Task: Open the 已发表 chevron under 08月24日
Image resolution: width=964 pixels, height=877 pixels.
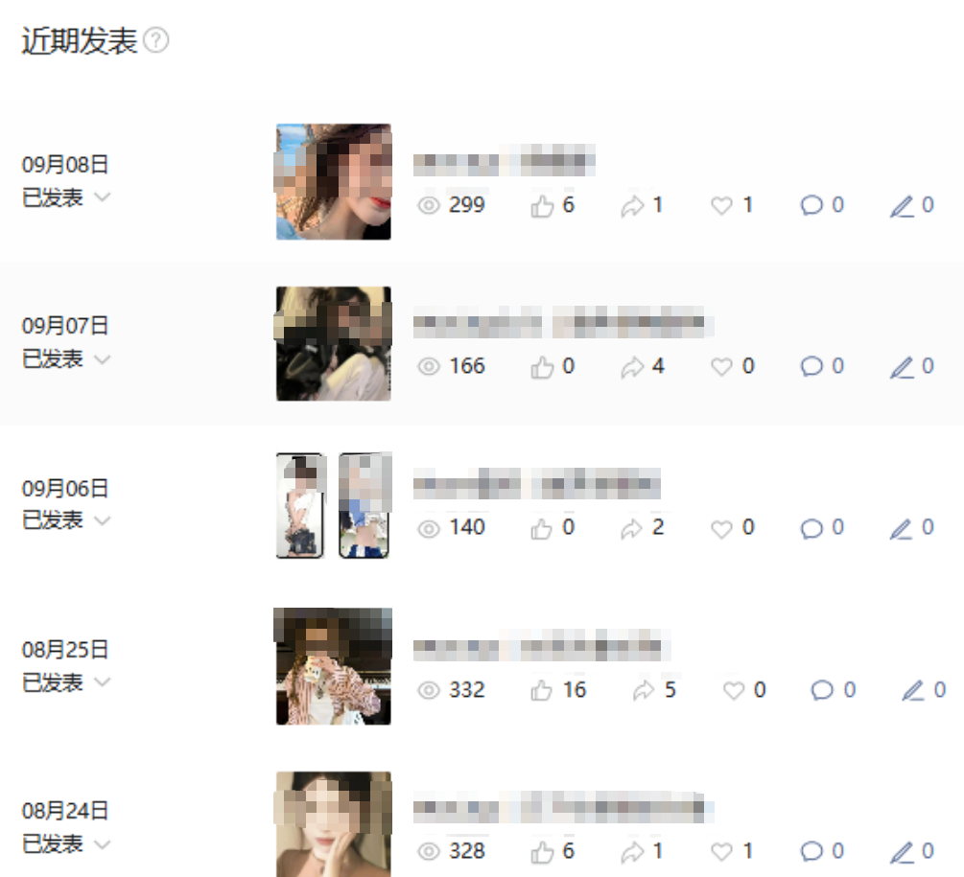Action: 102,843
